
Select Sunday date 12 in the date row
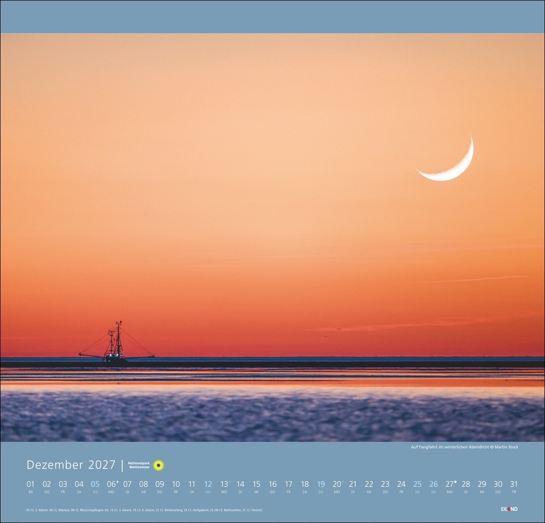(208, 483)
